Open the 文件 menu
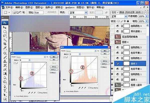150x103 pixels. (9, 7)
